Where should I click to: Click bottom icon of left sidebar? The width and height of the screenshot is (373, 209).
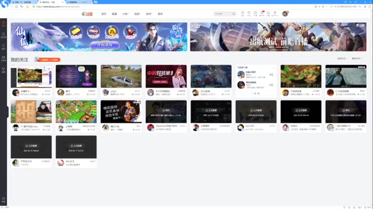point(3,200)
